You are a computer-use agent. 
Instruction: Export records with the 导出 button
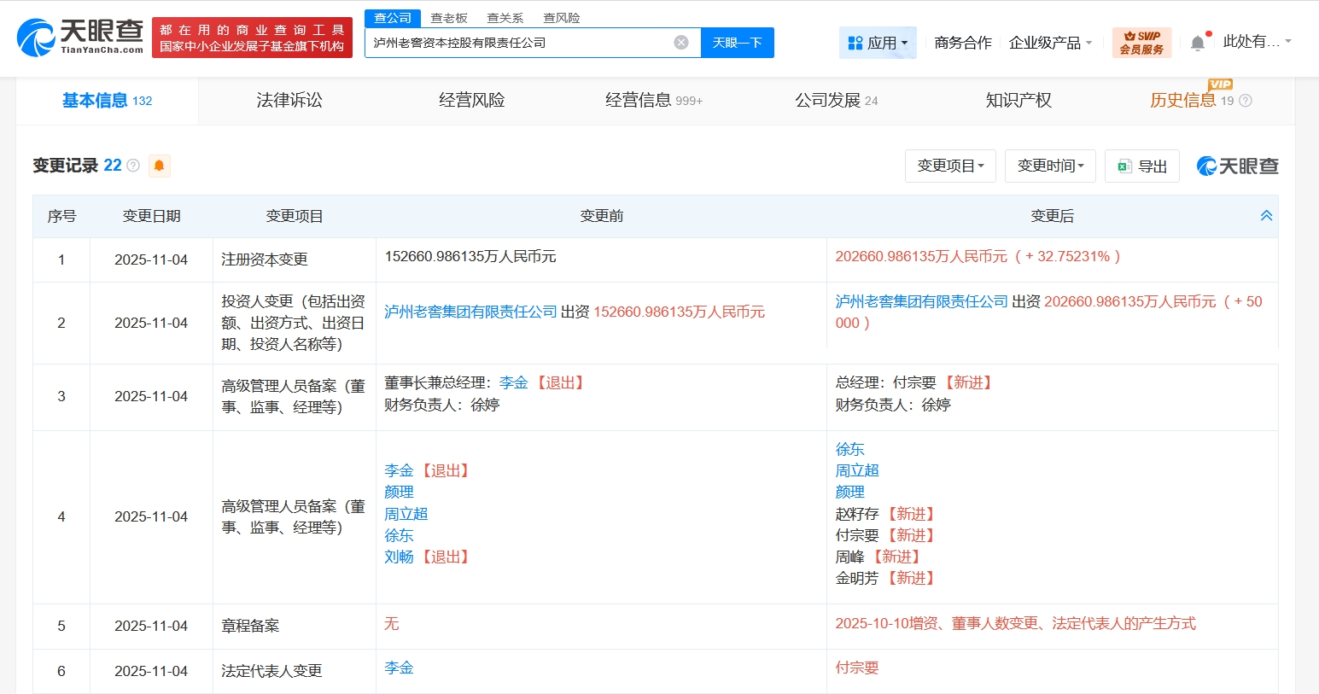(x=1142, y=166)
